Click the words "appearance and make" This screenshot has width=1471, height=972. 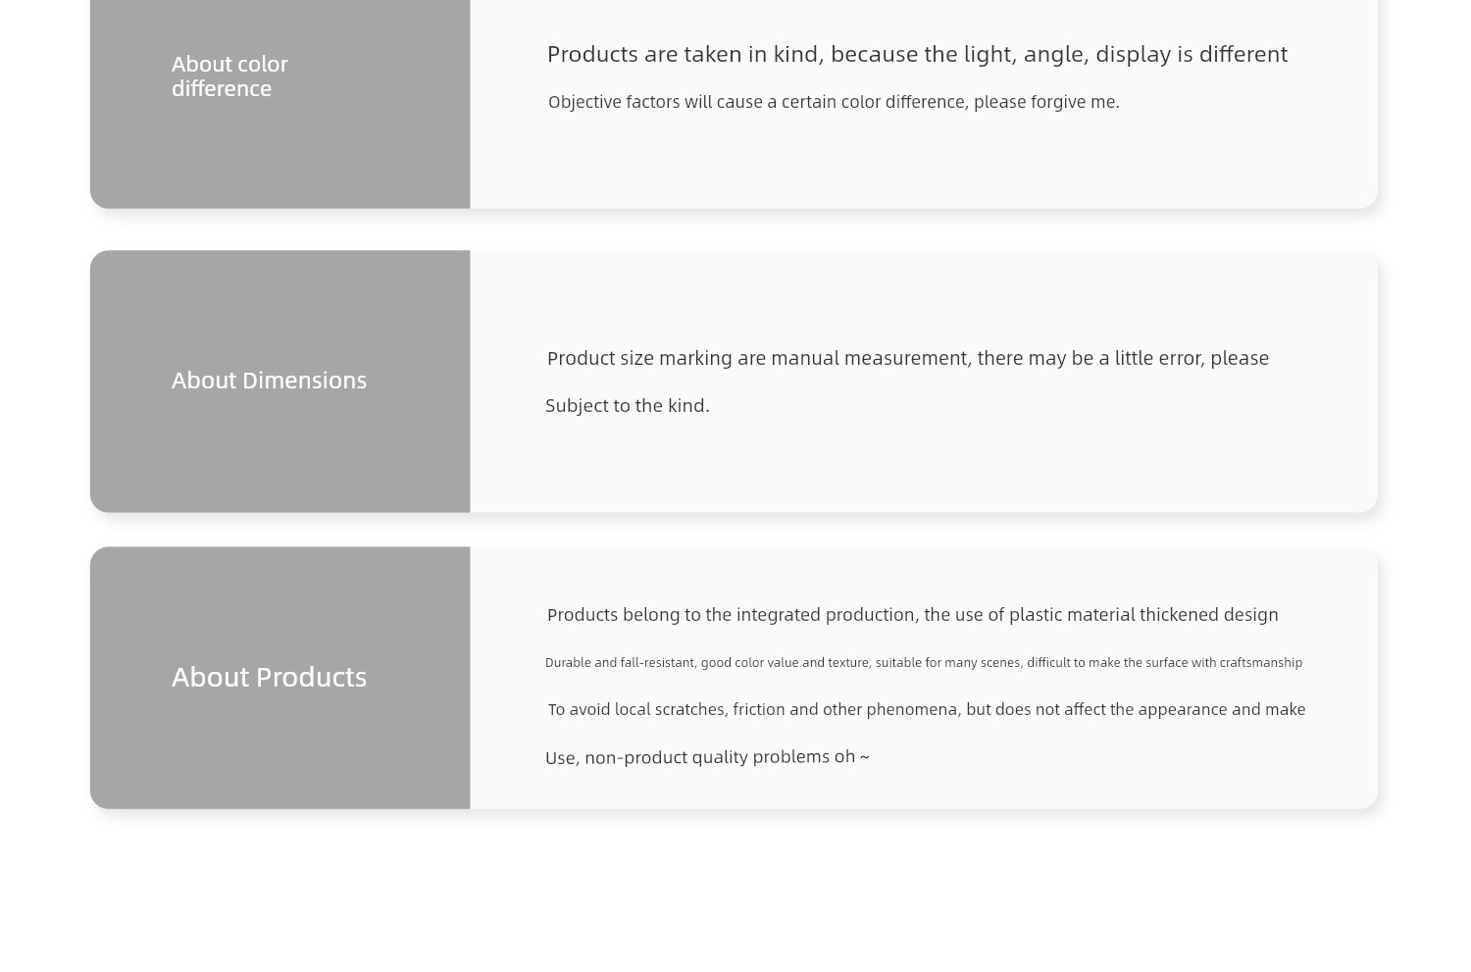1221,709
